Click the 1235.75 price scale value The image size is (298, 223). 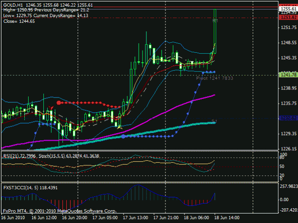tap(288, 103)
